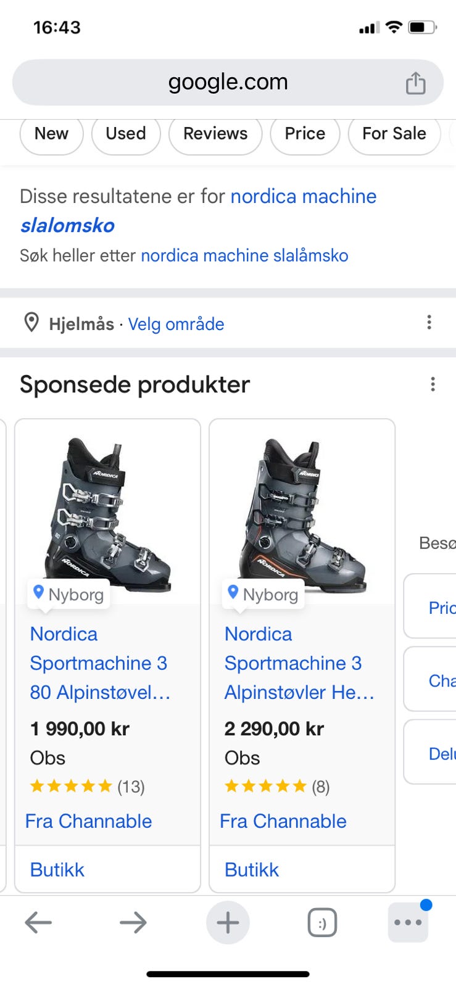This screenshot has width=456, height=987.
Task: Click the Velg område link
Action: (x=176, y=324)
